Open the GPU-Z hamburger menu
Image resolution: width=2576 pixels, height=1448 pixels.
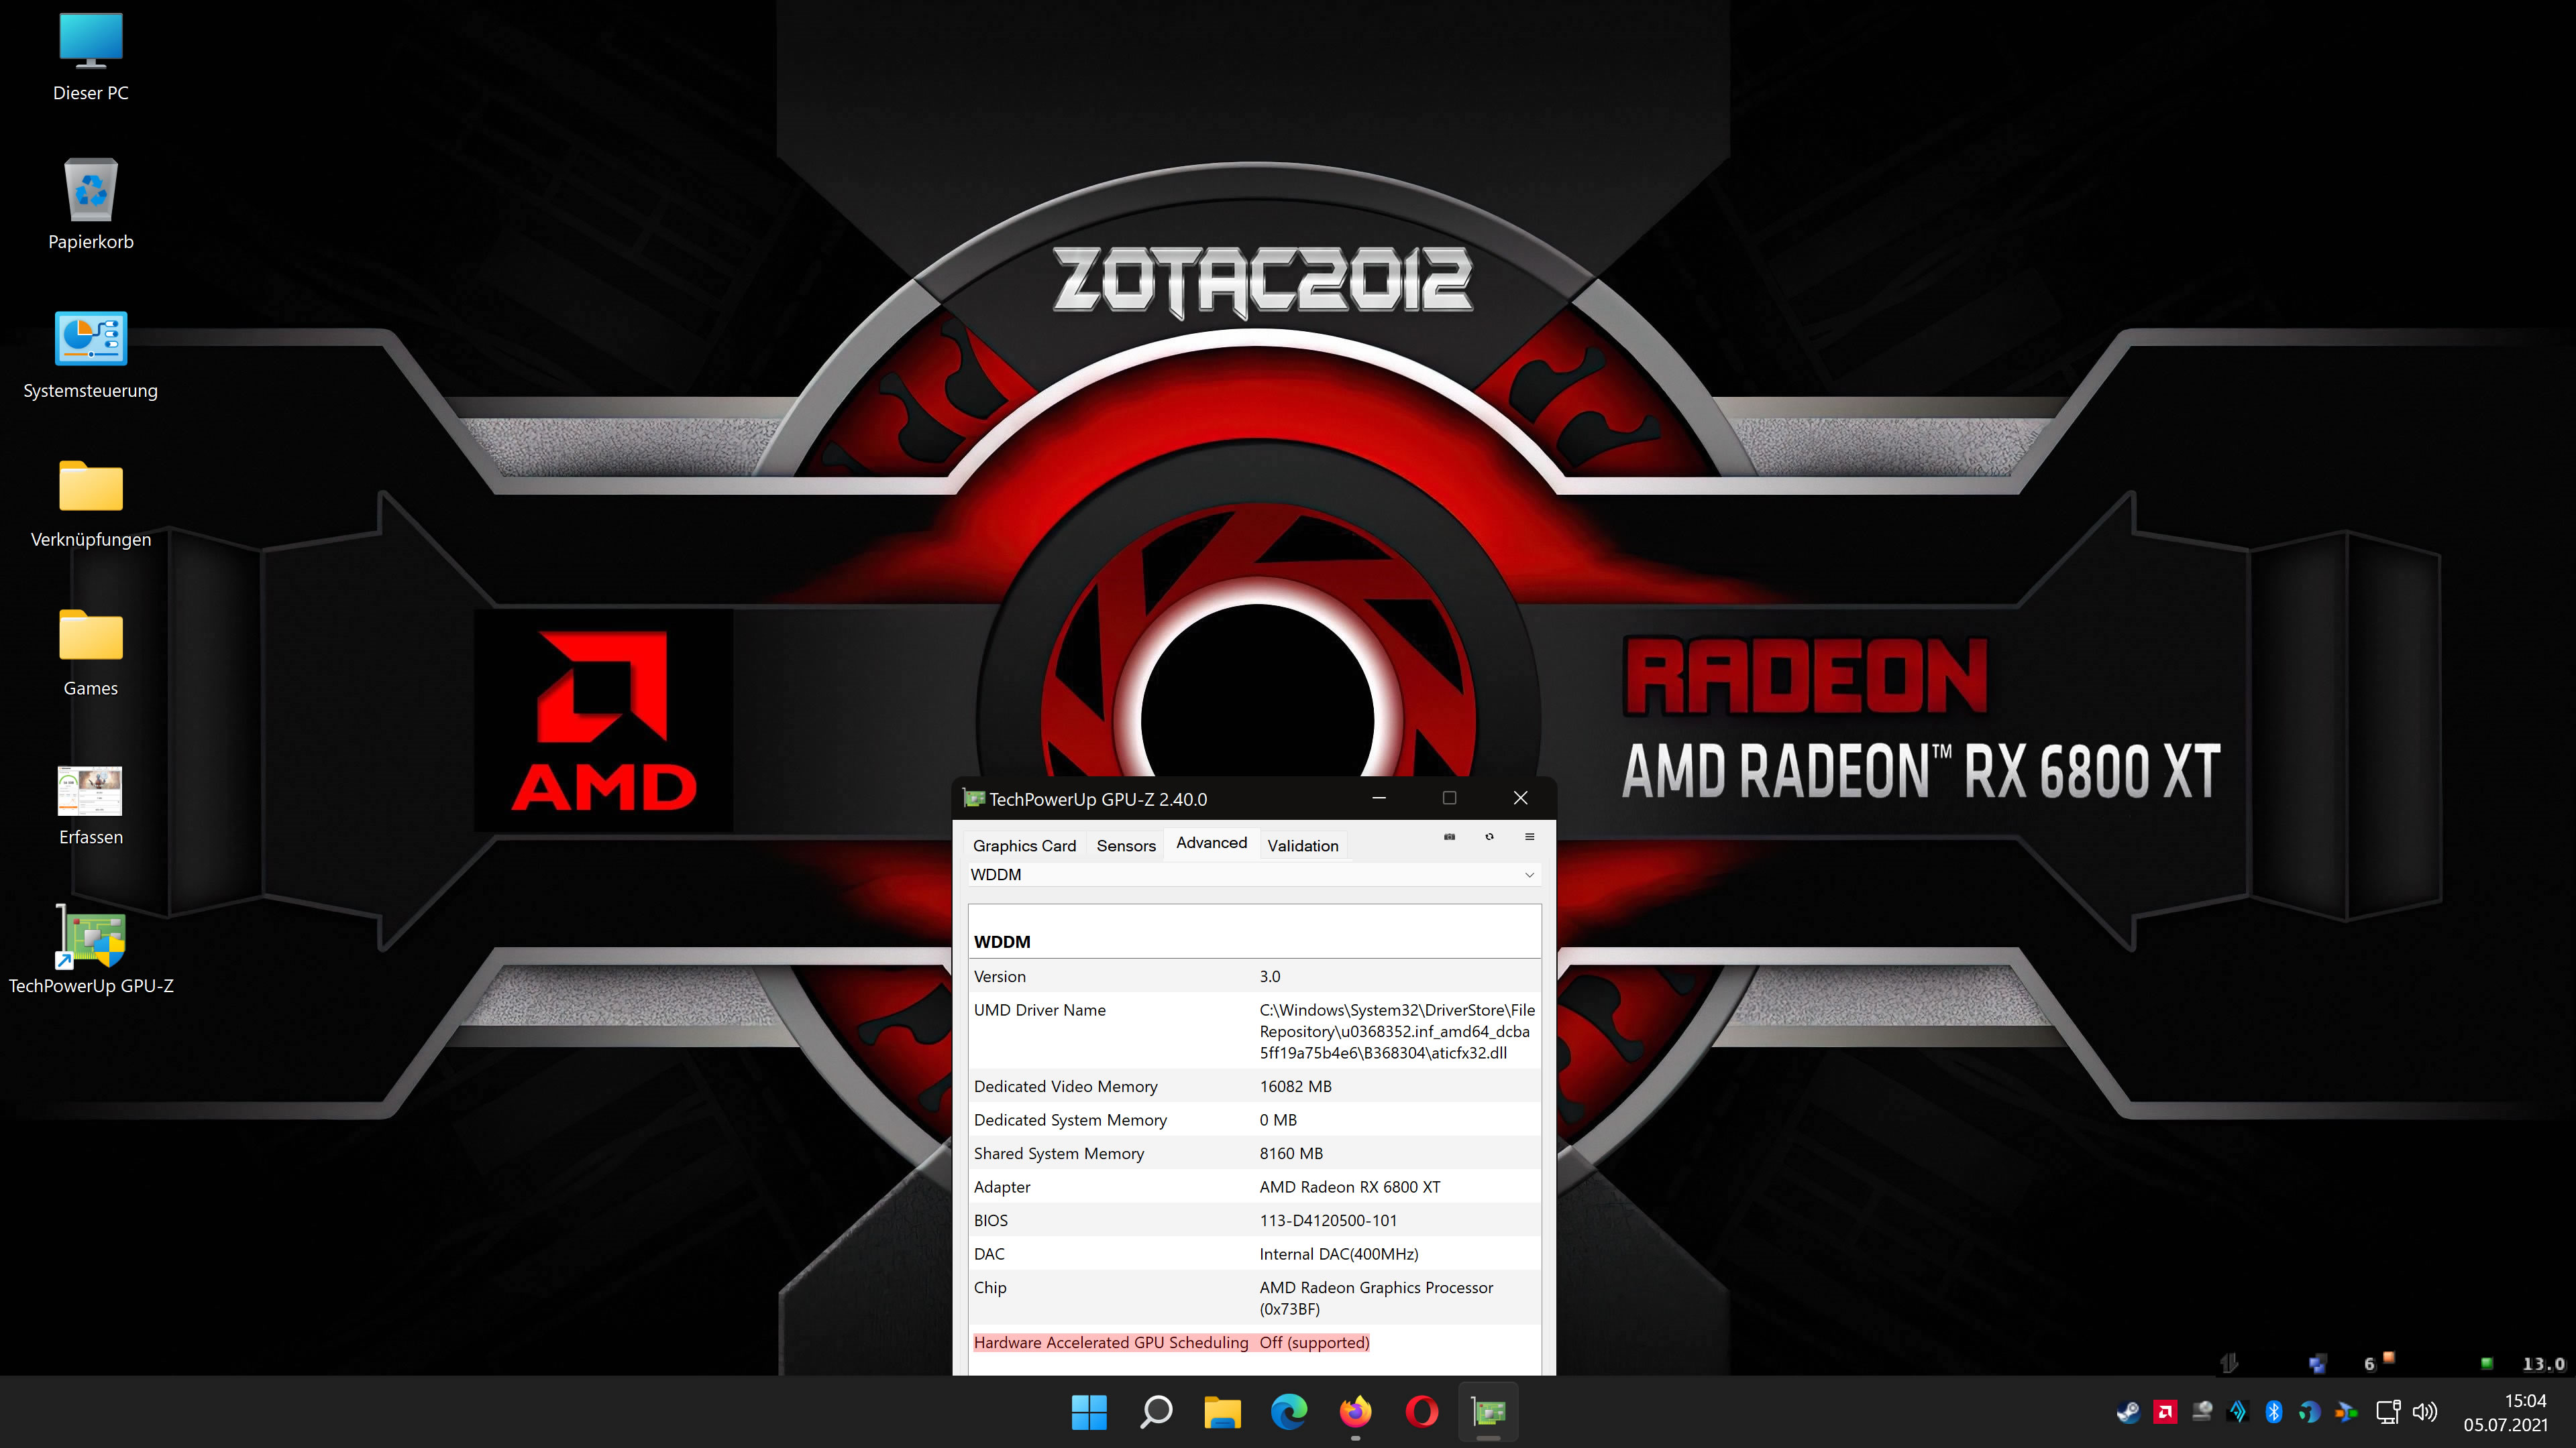pyautogui.click(x=1529, y=837)
